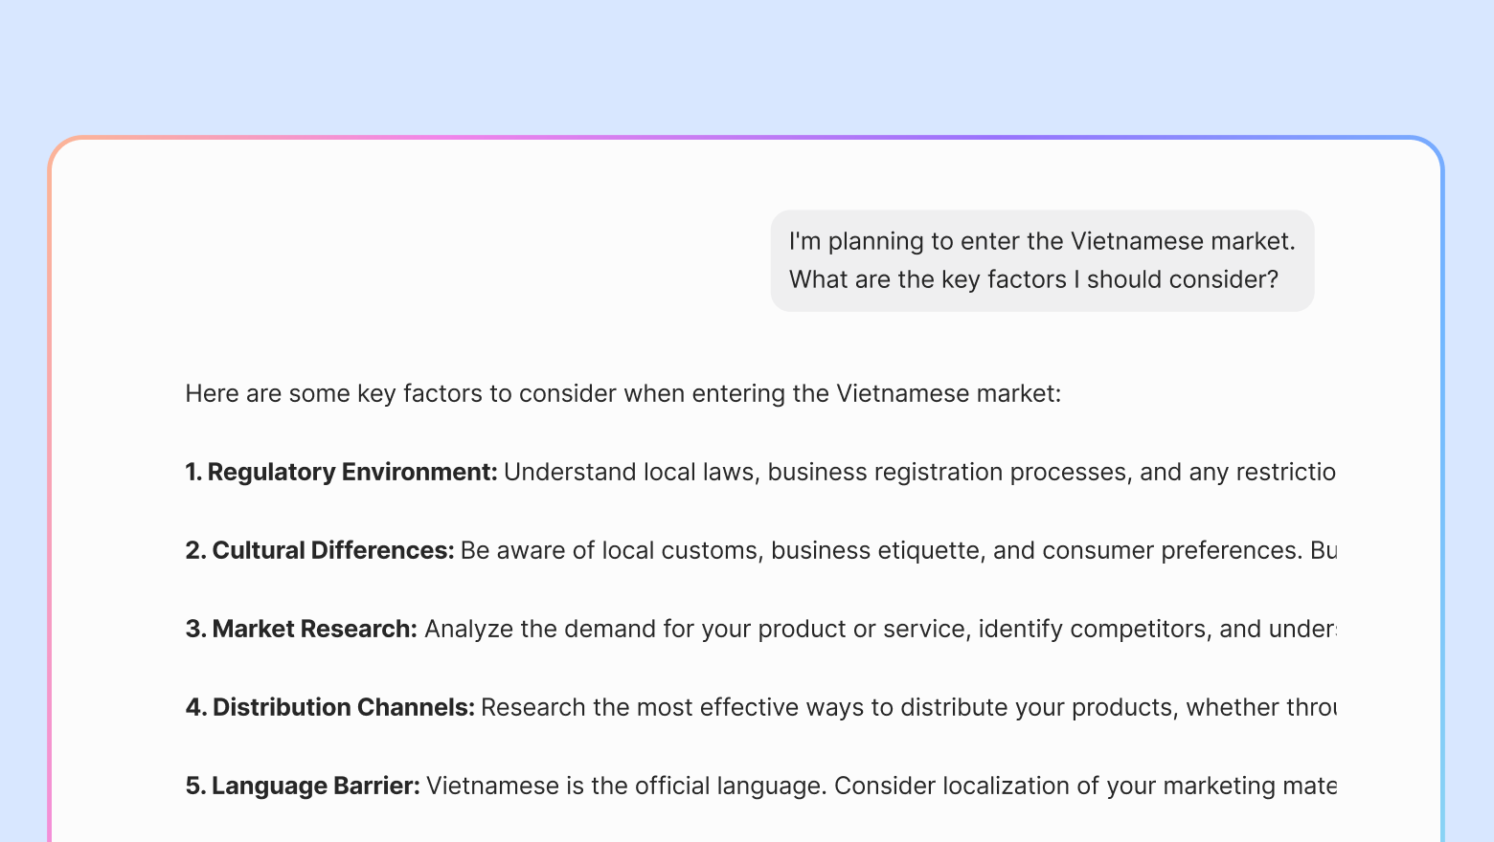
Task: Select the line "I'm planning to enter the Vietnamese market."
Action: click(1042, 241)
